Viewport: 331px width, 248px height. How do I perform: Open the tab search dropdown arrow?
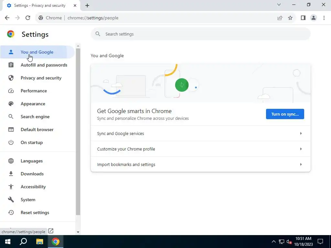(279, 5)
